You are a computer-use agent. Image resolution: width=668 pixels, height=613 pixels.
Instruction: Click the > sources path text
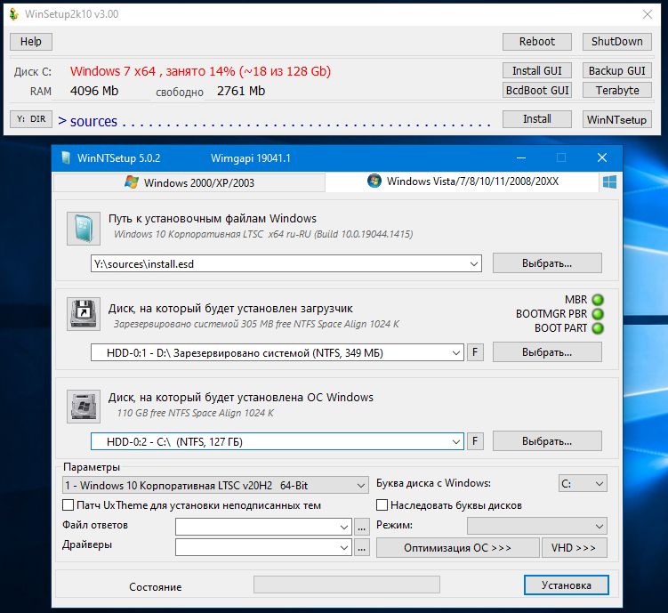point(87,121)
